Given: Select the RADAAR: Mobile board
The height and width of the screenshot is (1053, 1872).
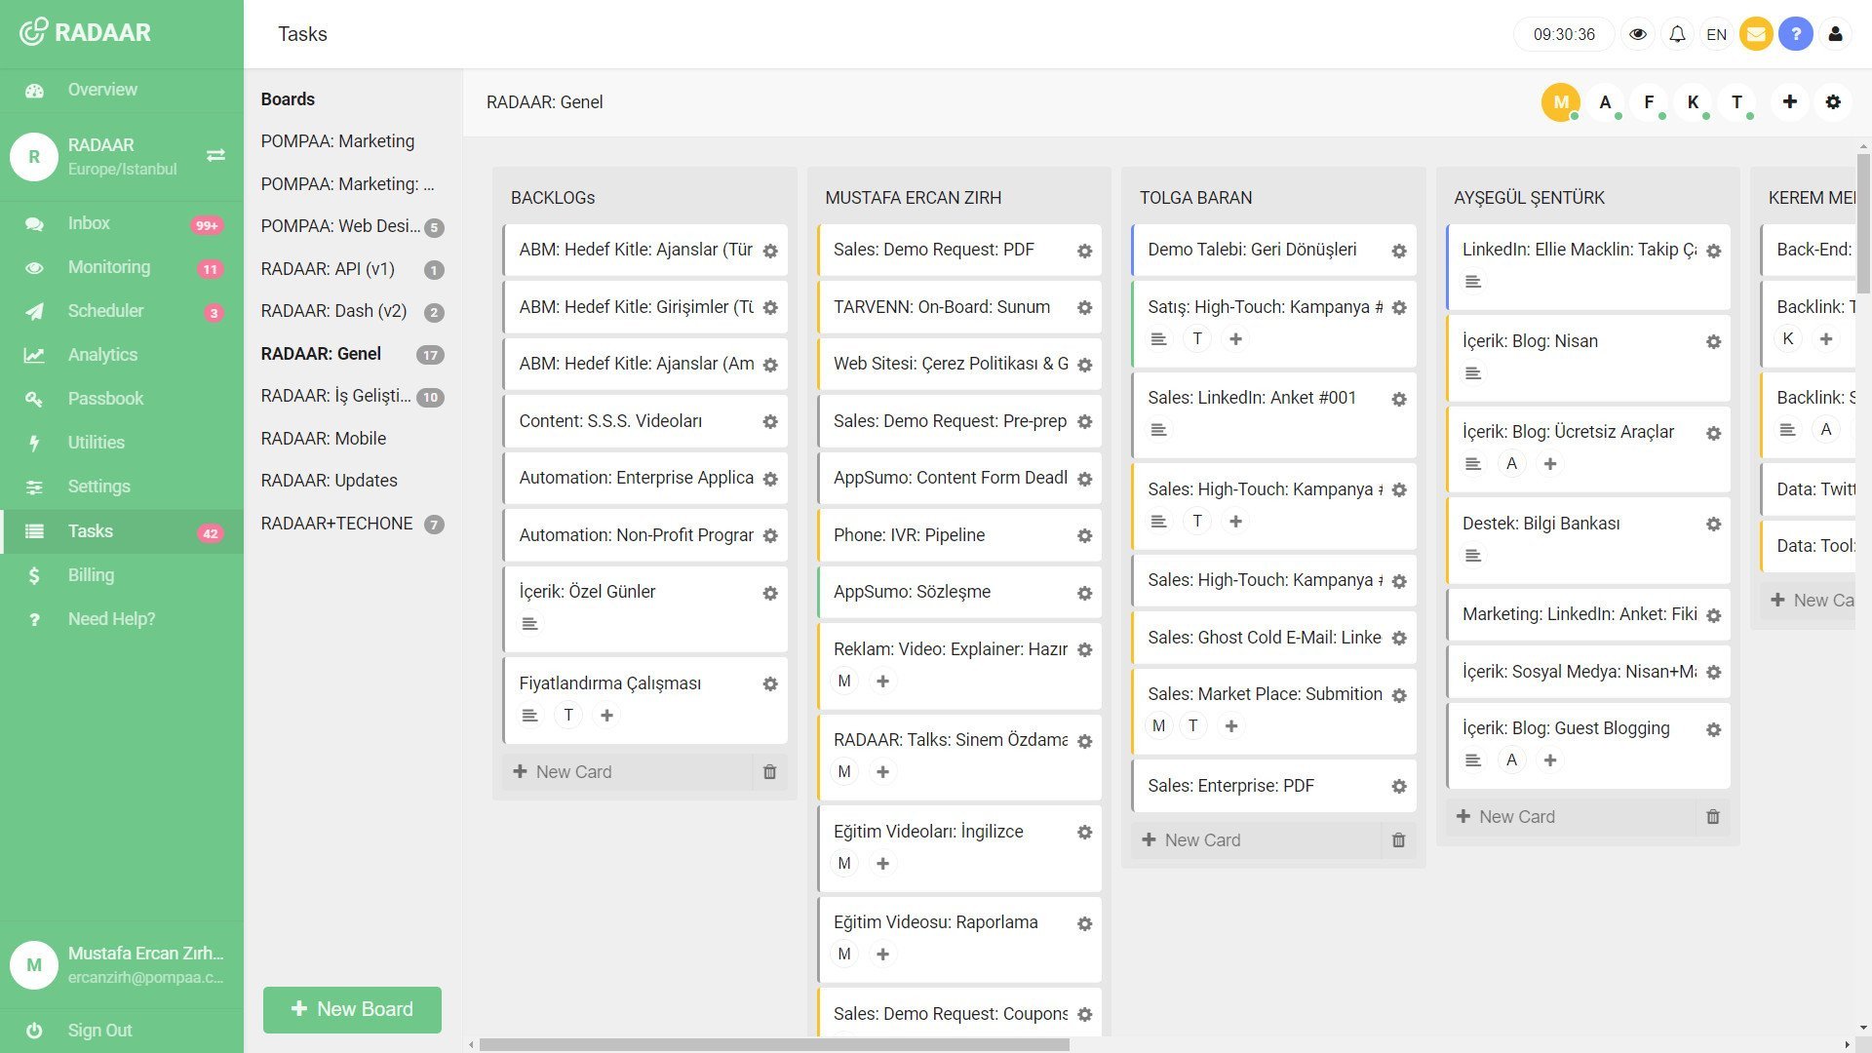Looking at the screenshot, I should (323, 439).
